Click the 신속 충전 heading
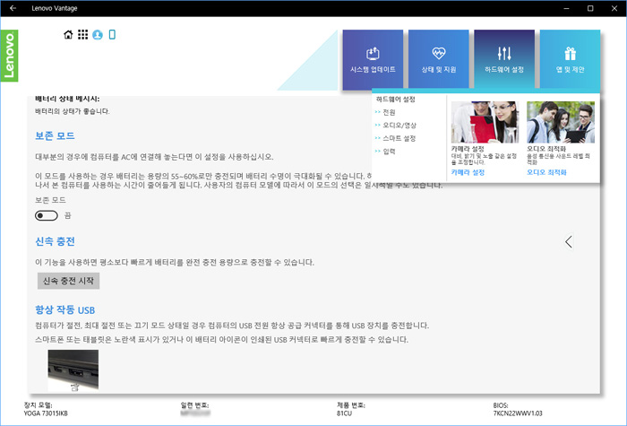This screenshot has height=426, width=627. pos(55,241)
